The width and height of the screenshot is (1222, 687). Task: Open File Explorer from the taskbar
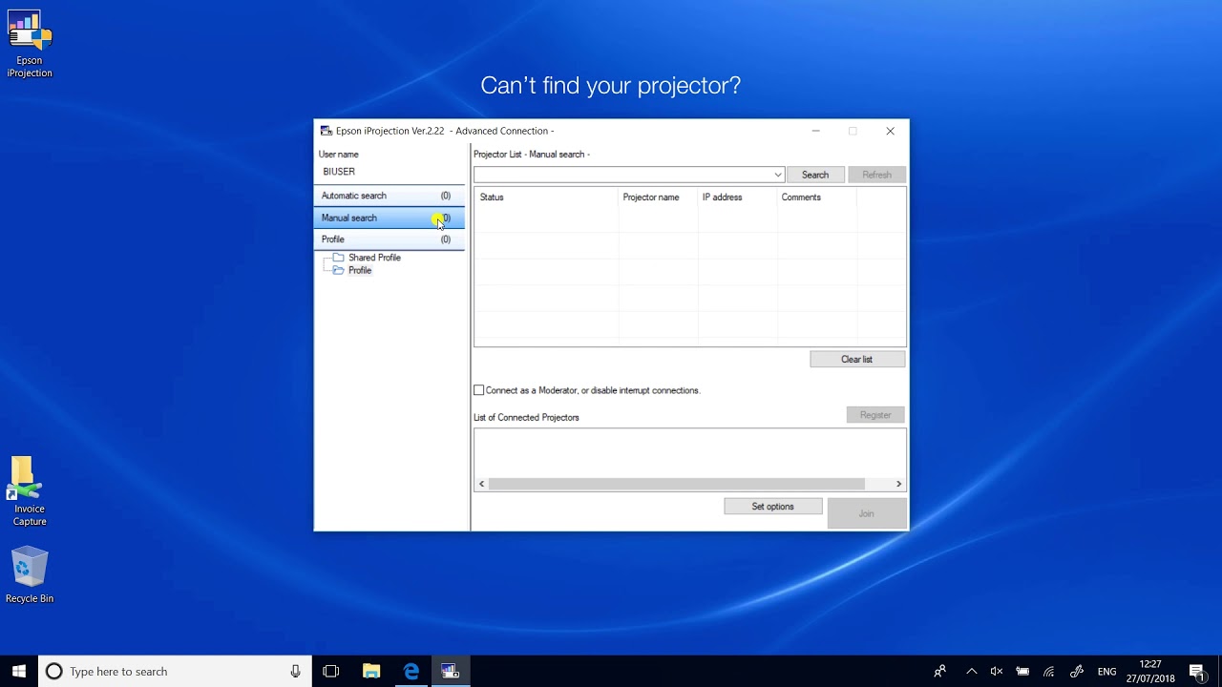371,672
